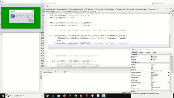Select the Frametest (run) output tab

coord(48,72)
